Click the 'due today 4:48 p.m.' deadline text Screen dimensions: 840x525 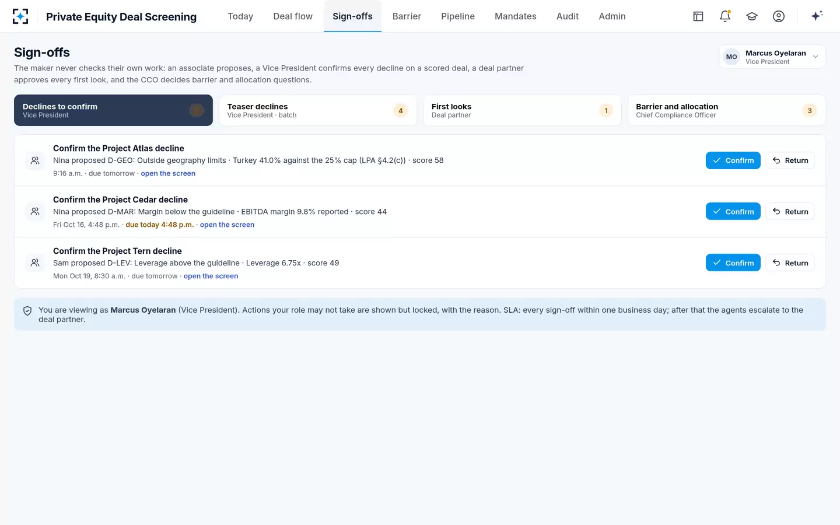160,225
